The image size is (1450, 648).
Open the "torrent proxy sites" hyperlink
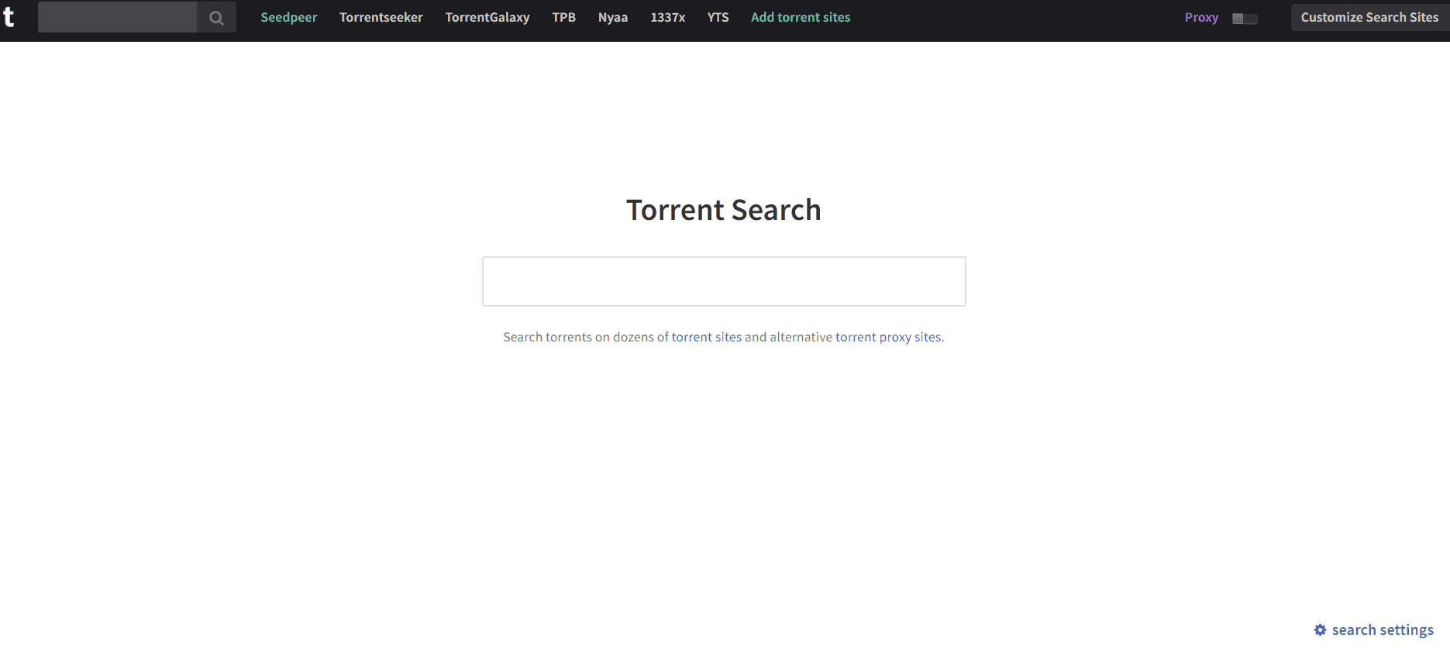887,337
